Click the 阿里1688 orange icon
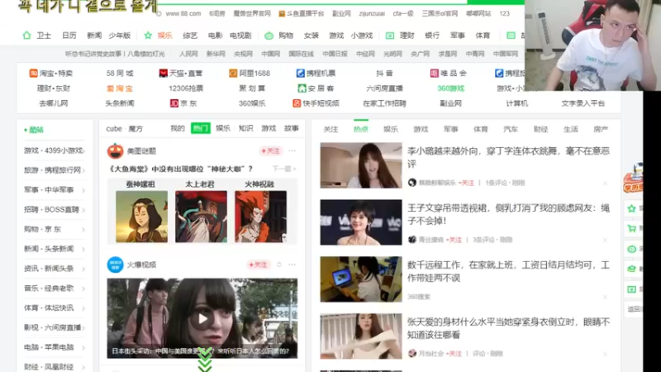Image resolution: width=661 pixels, height=372 pixels. coord(233,74)
